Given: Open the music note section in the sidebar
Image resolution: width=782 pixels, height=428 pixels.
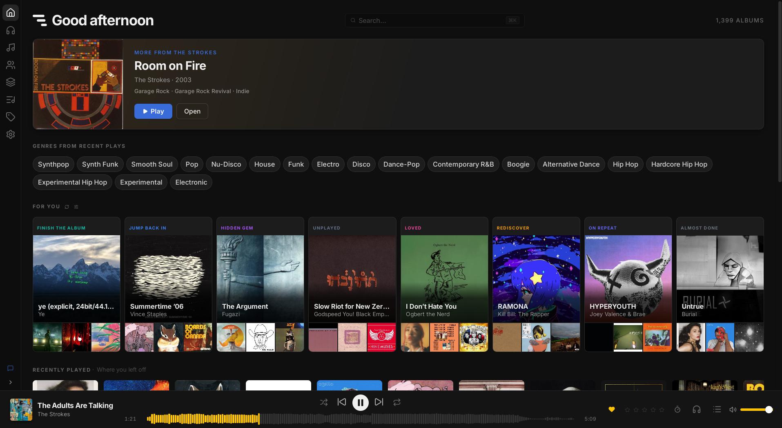Looking at the screenshot, I should coord(11,47).
